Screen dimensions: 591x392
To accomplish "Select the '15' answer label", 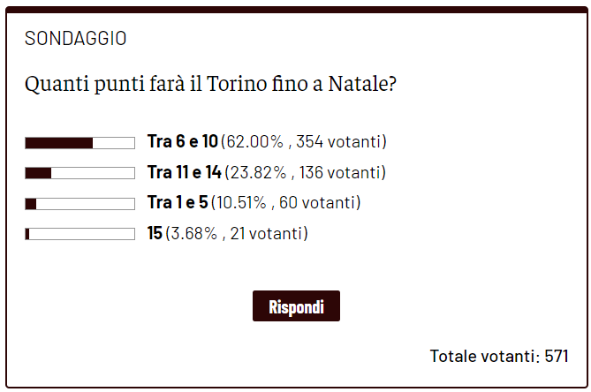I will coord(155,234).
